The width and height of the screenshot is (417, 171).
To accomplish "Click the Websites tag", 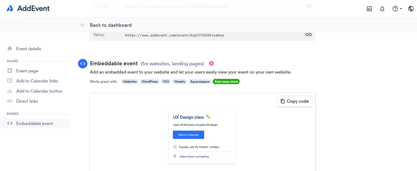I will [130, 82].
